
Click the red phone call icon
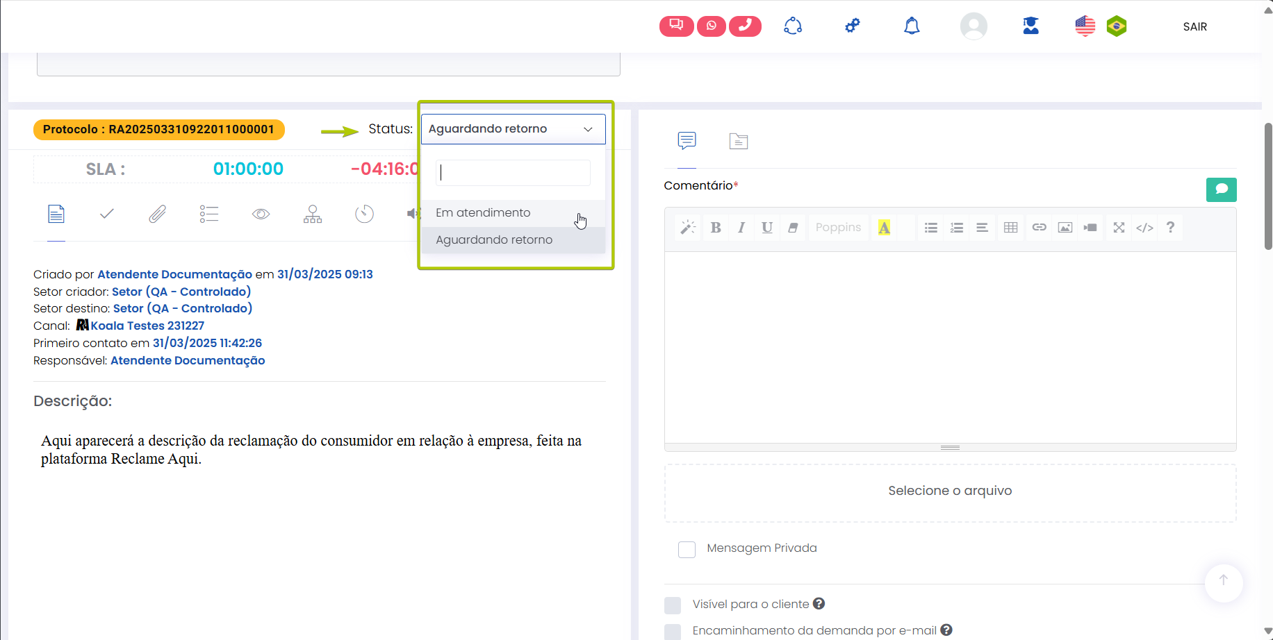pyautogui.click(x=745, y=26)
